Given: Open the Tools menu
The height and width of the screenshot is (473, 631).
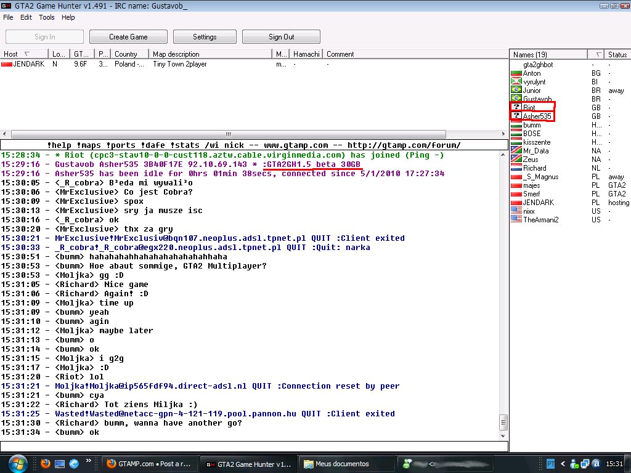Looking at the screenshot, I should coord(47,17).
